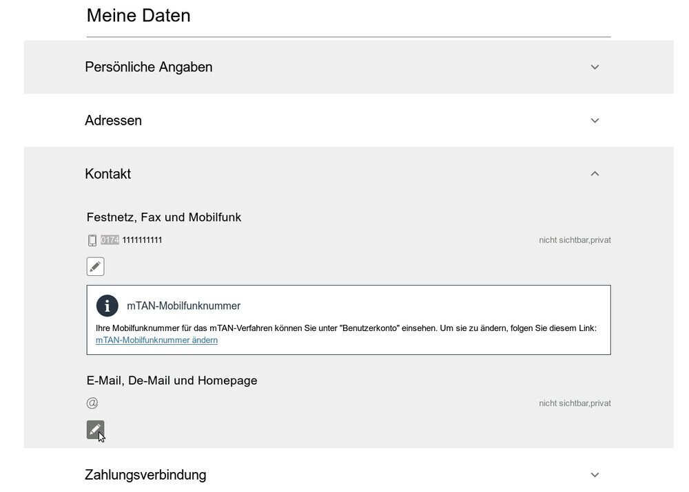Select the Persönliche Angaben heading

[x=149, y=67]
